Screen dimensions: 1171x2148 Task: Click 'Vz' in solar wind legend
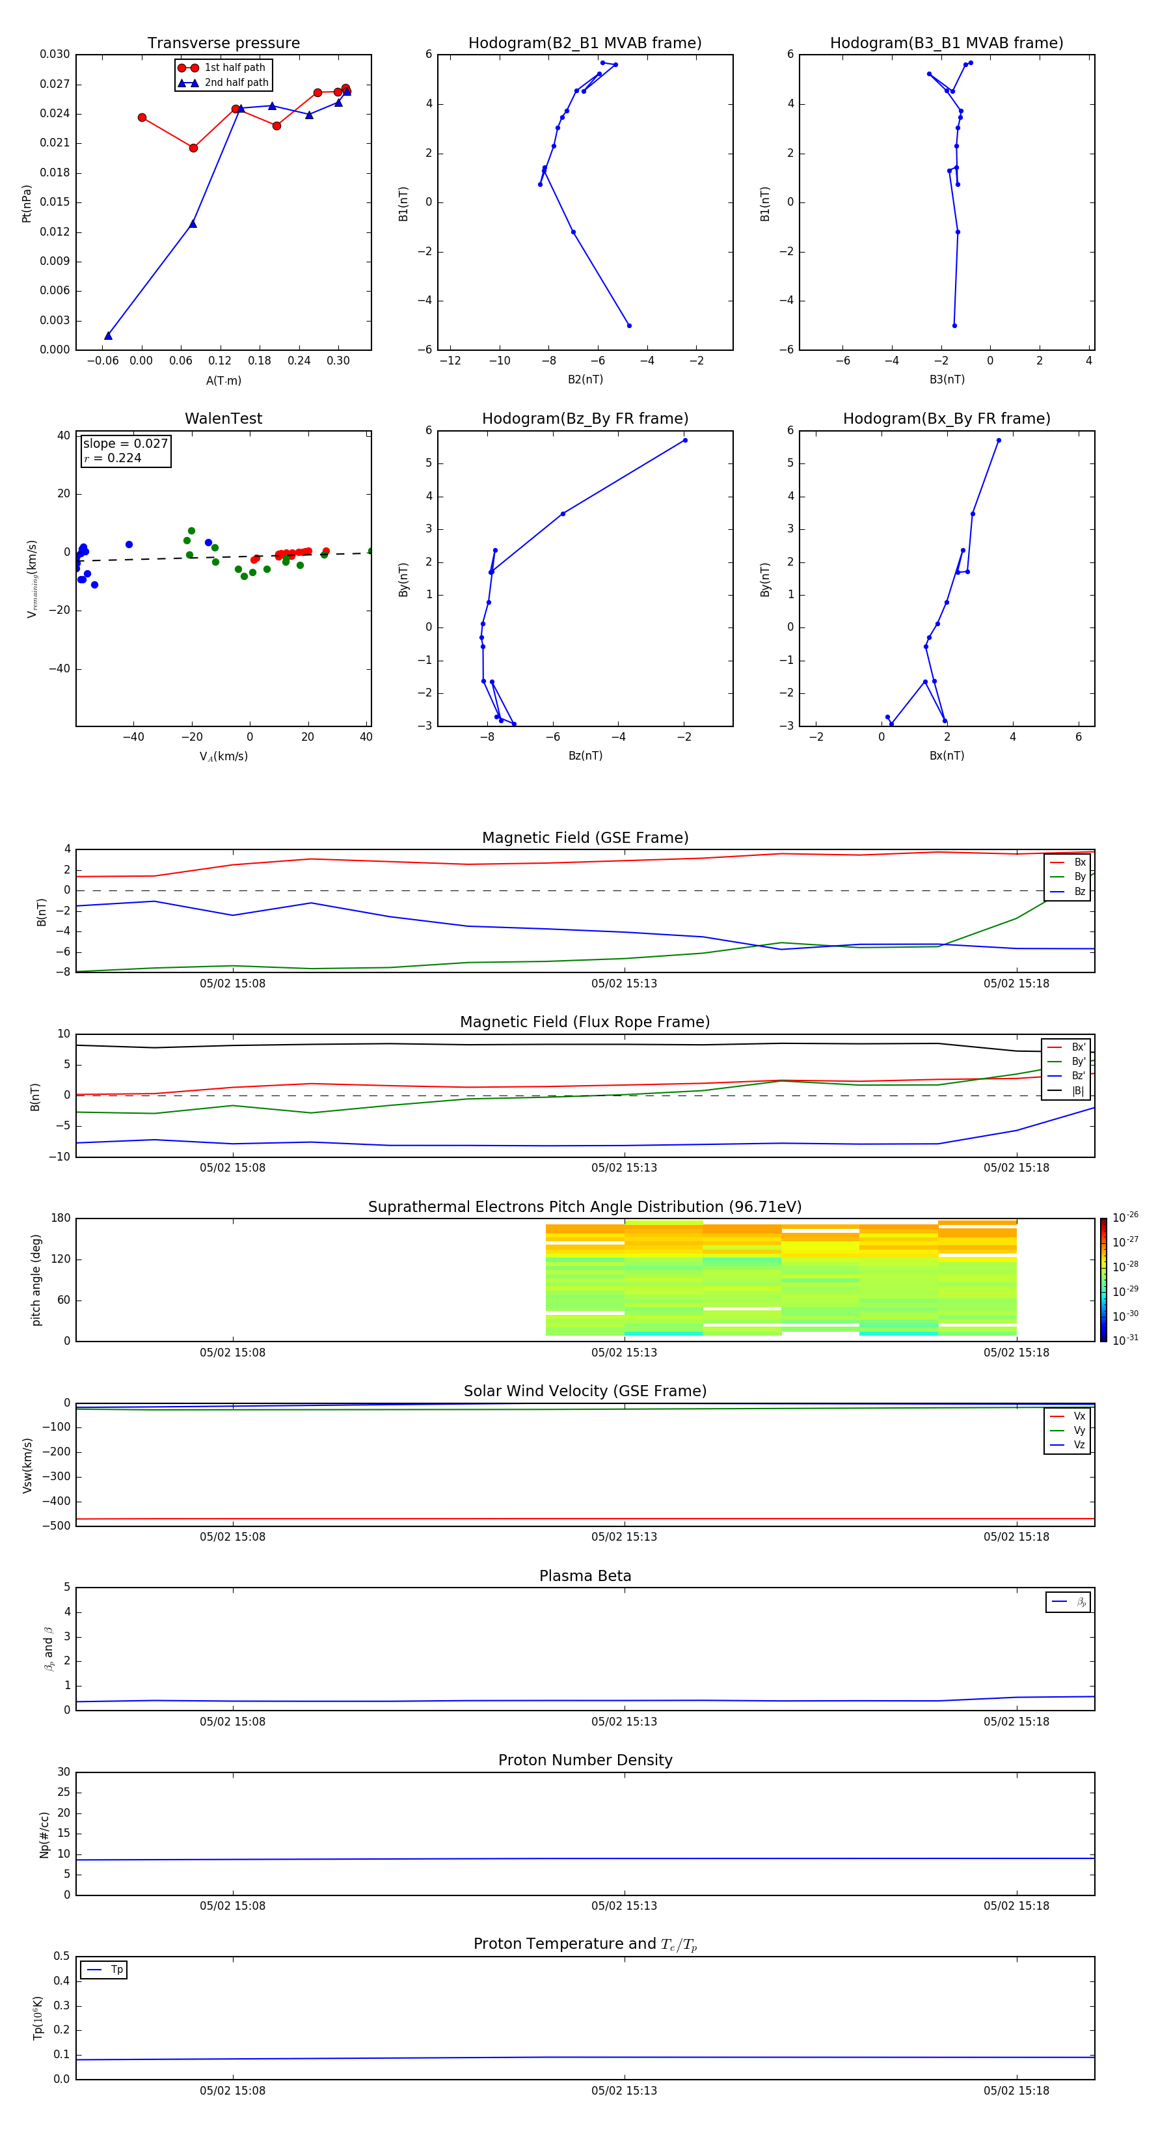click(x=1079, y=1445)
